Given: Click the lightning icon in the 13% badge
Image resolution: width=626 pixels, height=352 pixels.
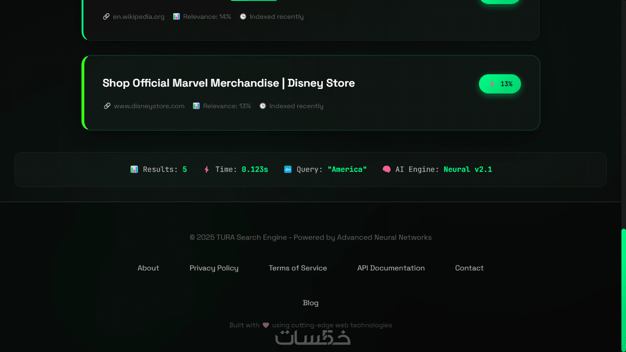Looking at the screenshot, I should [x=492, y=84].
